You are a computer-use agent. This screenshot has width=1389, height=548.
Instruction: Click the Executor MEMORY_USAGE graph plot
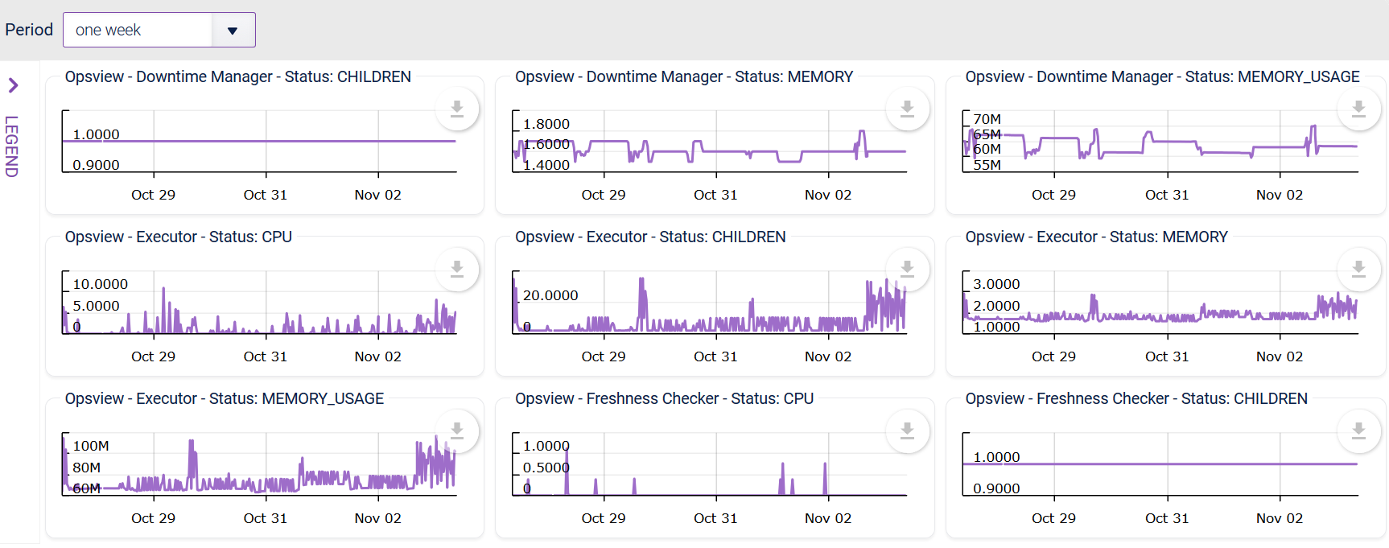[259, 464]
